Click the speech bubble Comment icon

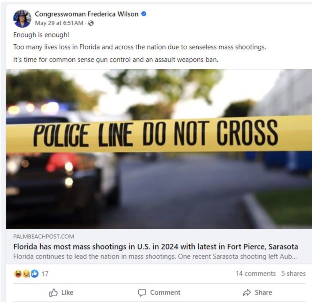click(142, 293)
